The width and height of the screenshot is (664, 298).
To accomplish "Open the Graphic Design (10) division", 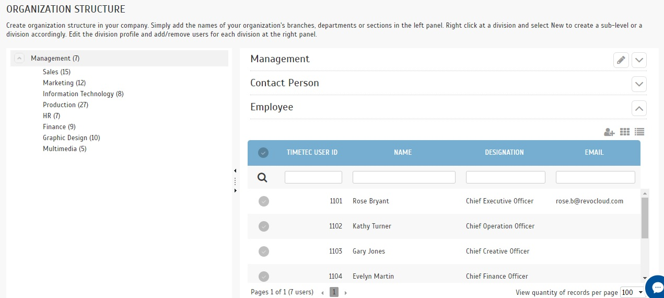I will (71, 138).
